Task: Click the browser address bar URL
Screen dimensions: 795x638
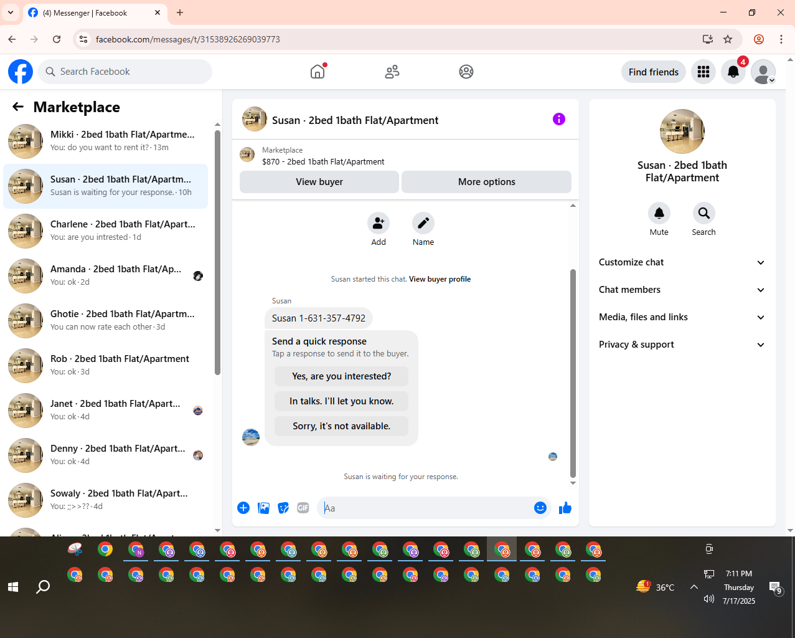Action: (188, 39)
